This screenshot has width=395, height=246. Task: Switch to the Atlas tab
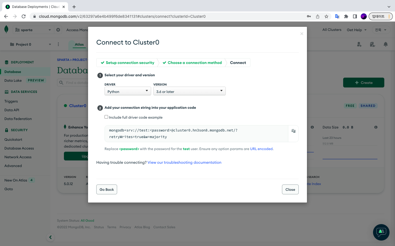pyautogui.click(x=79, y=44)
